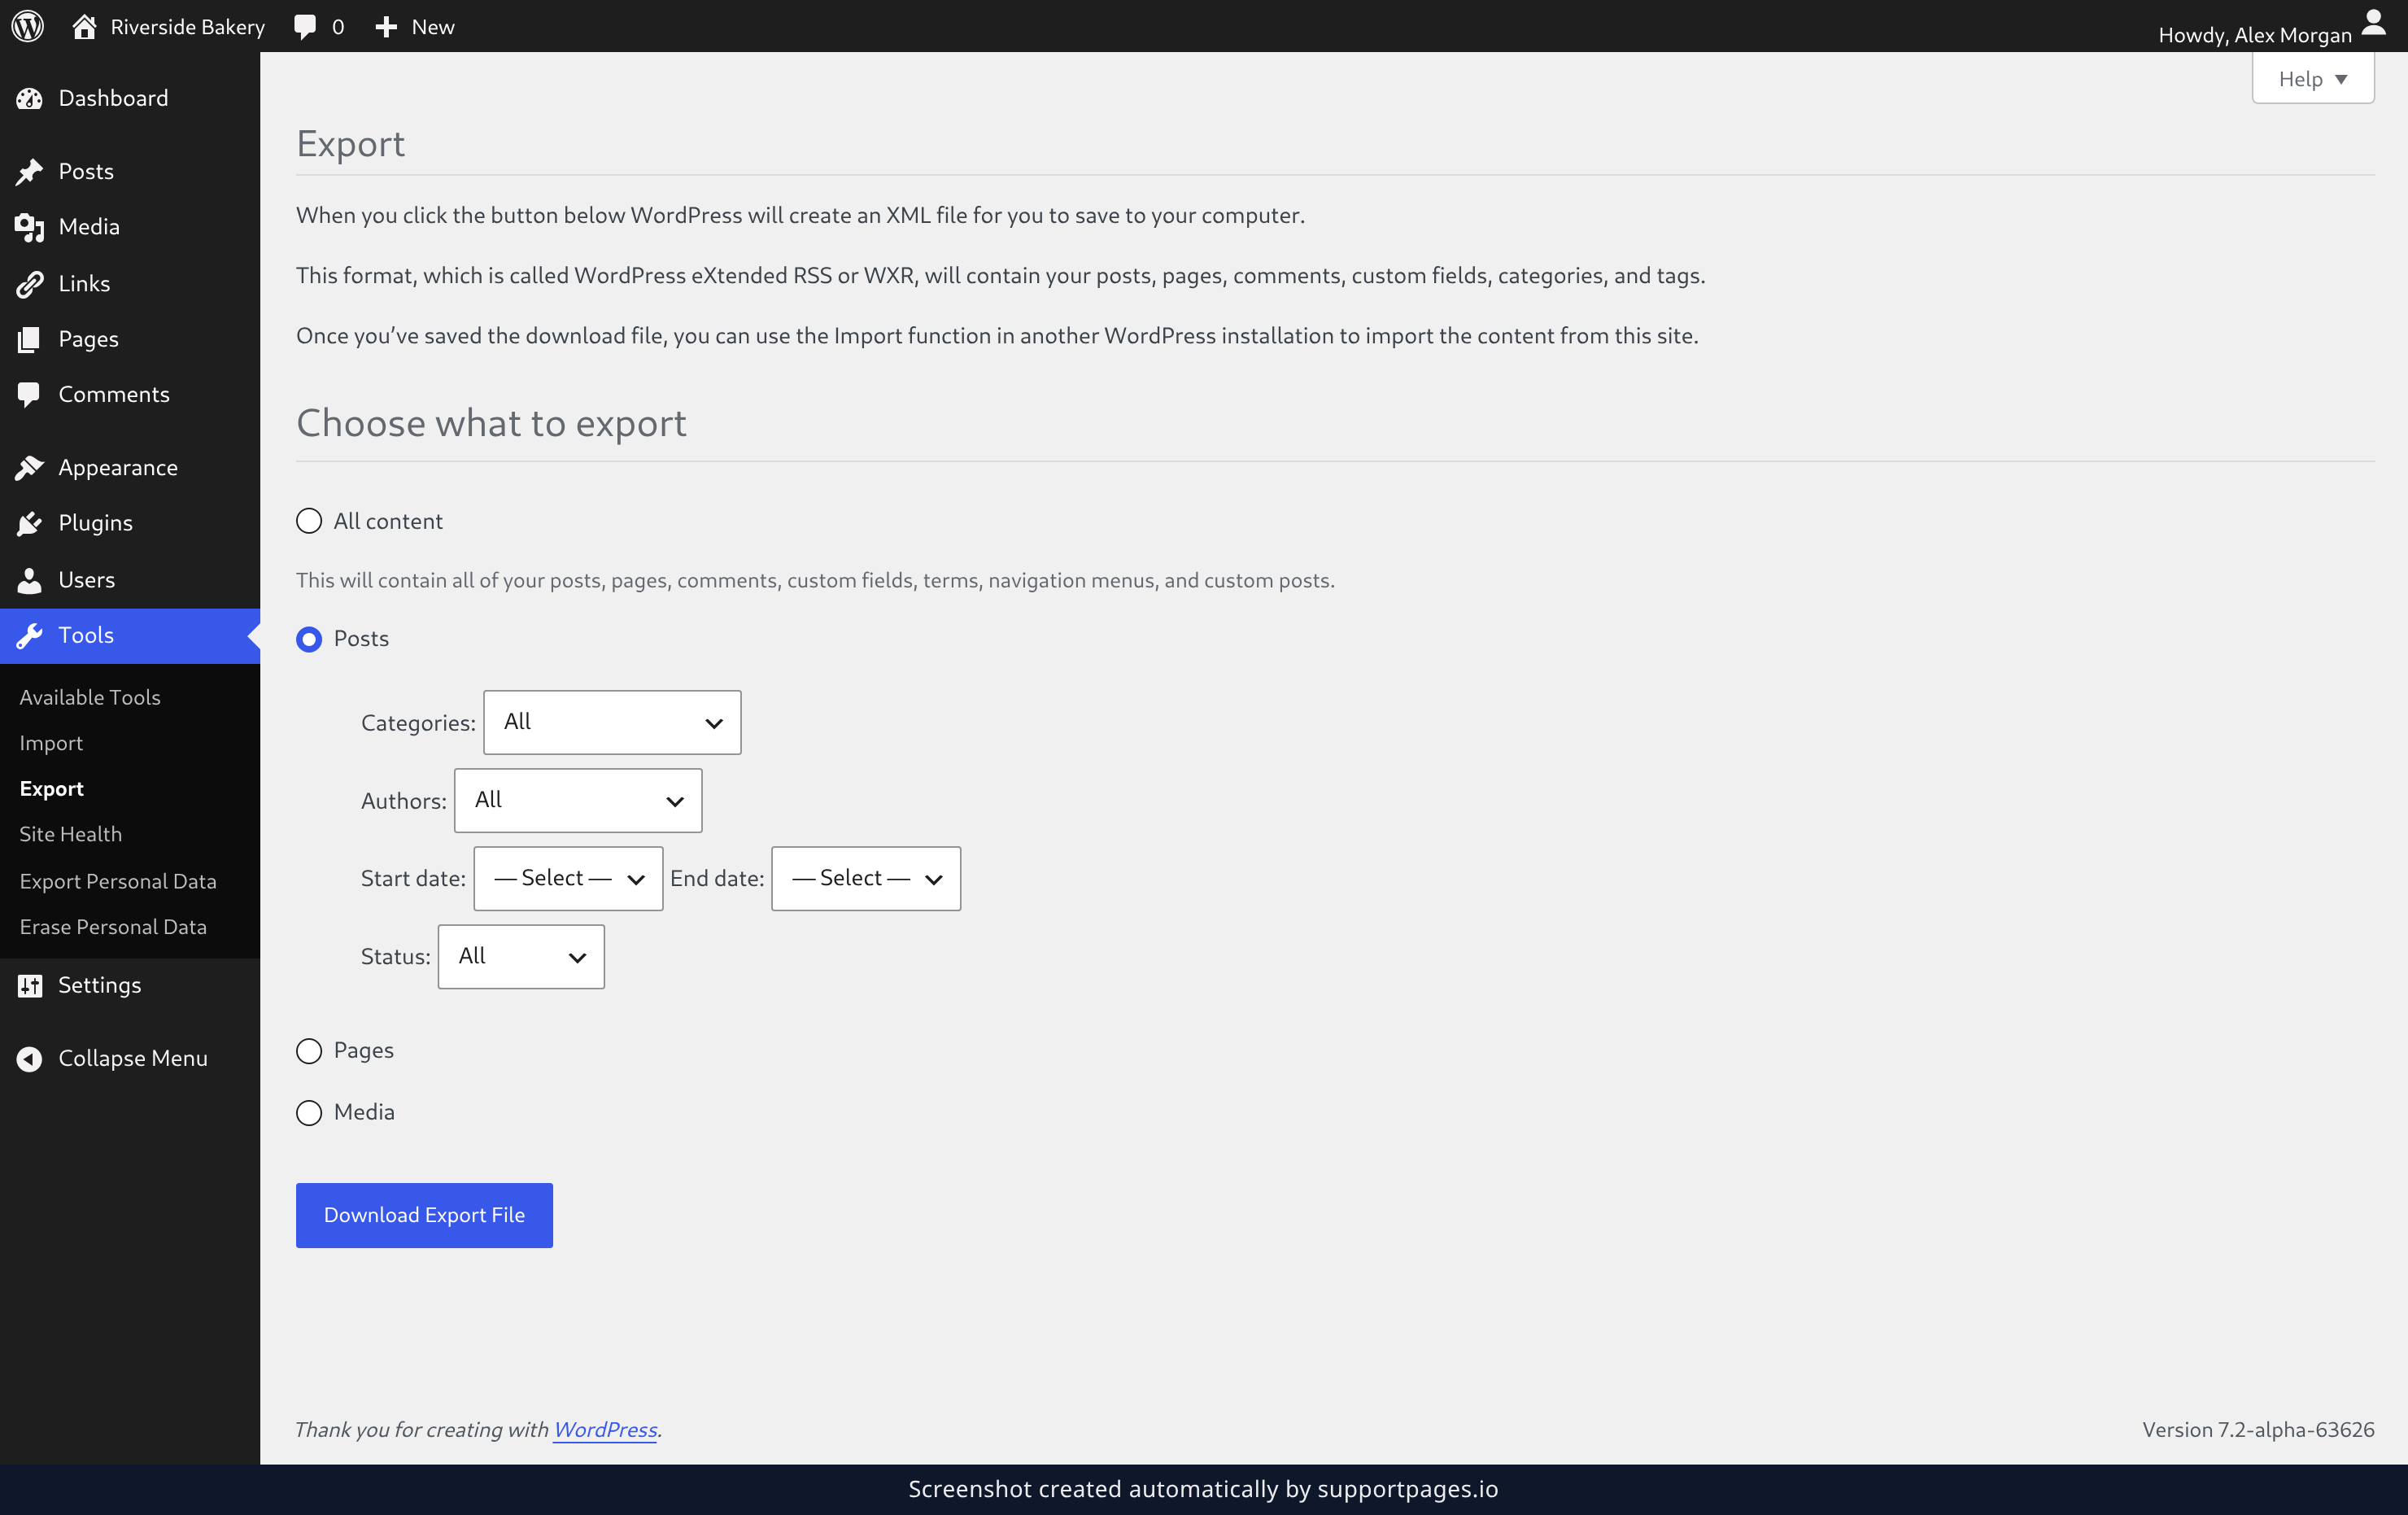Click the Links chain icon
2408x1515 pixels.
(x=30, y=284)
